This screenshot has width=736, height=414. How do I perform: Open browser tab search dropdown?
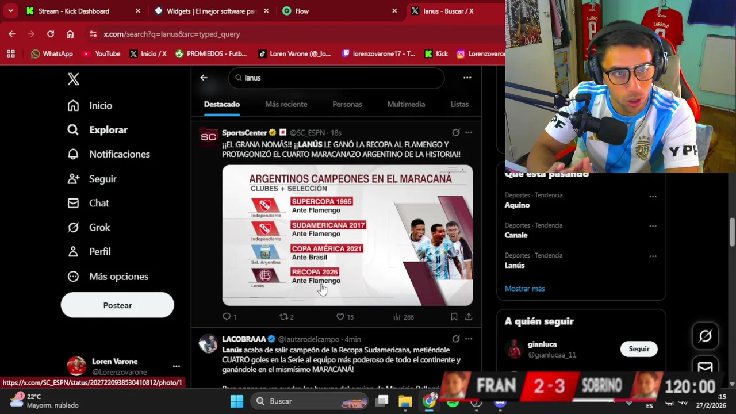click(10, 11)
